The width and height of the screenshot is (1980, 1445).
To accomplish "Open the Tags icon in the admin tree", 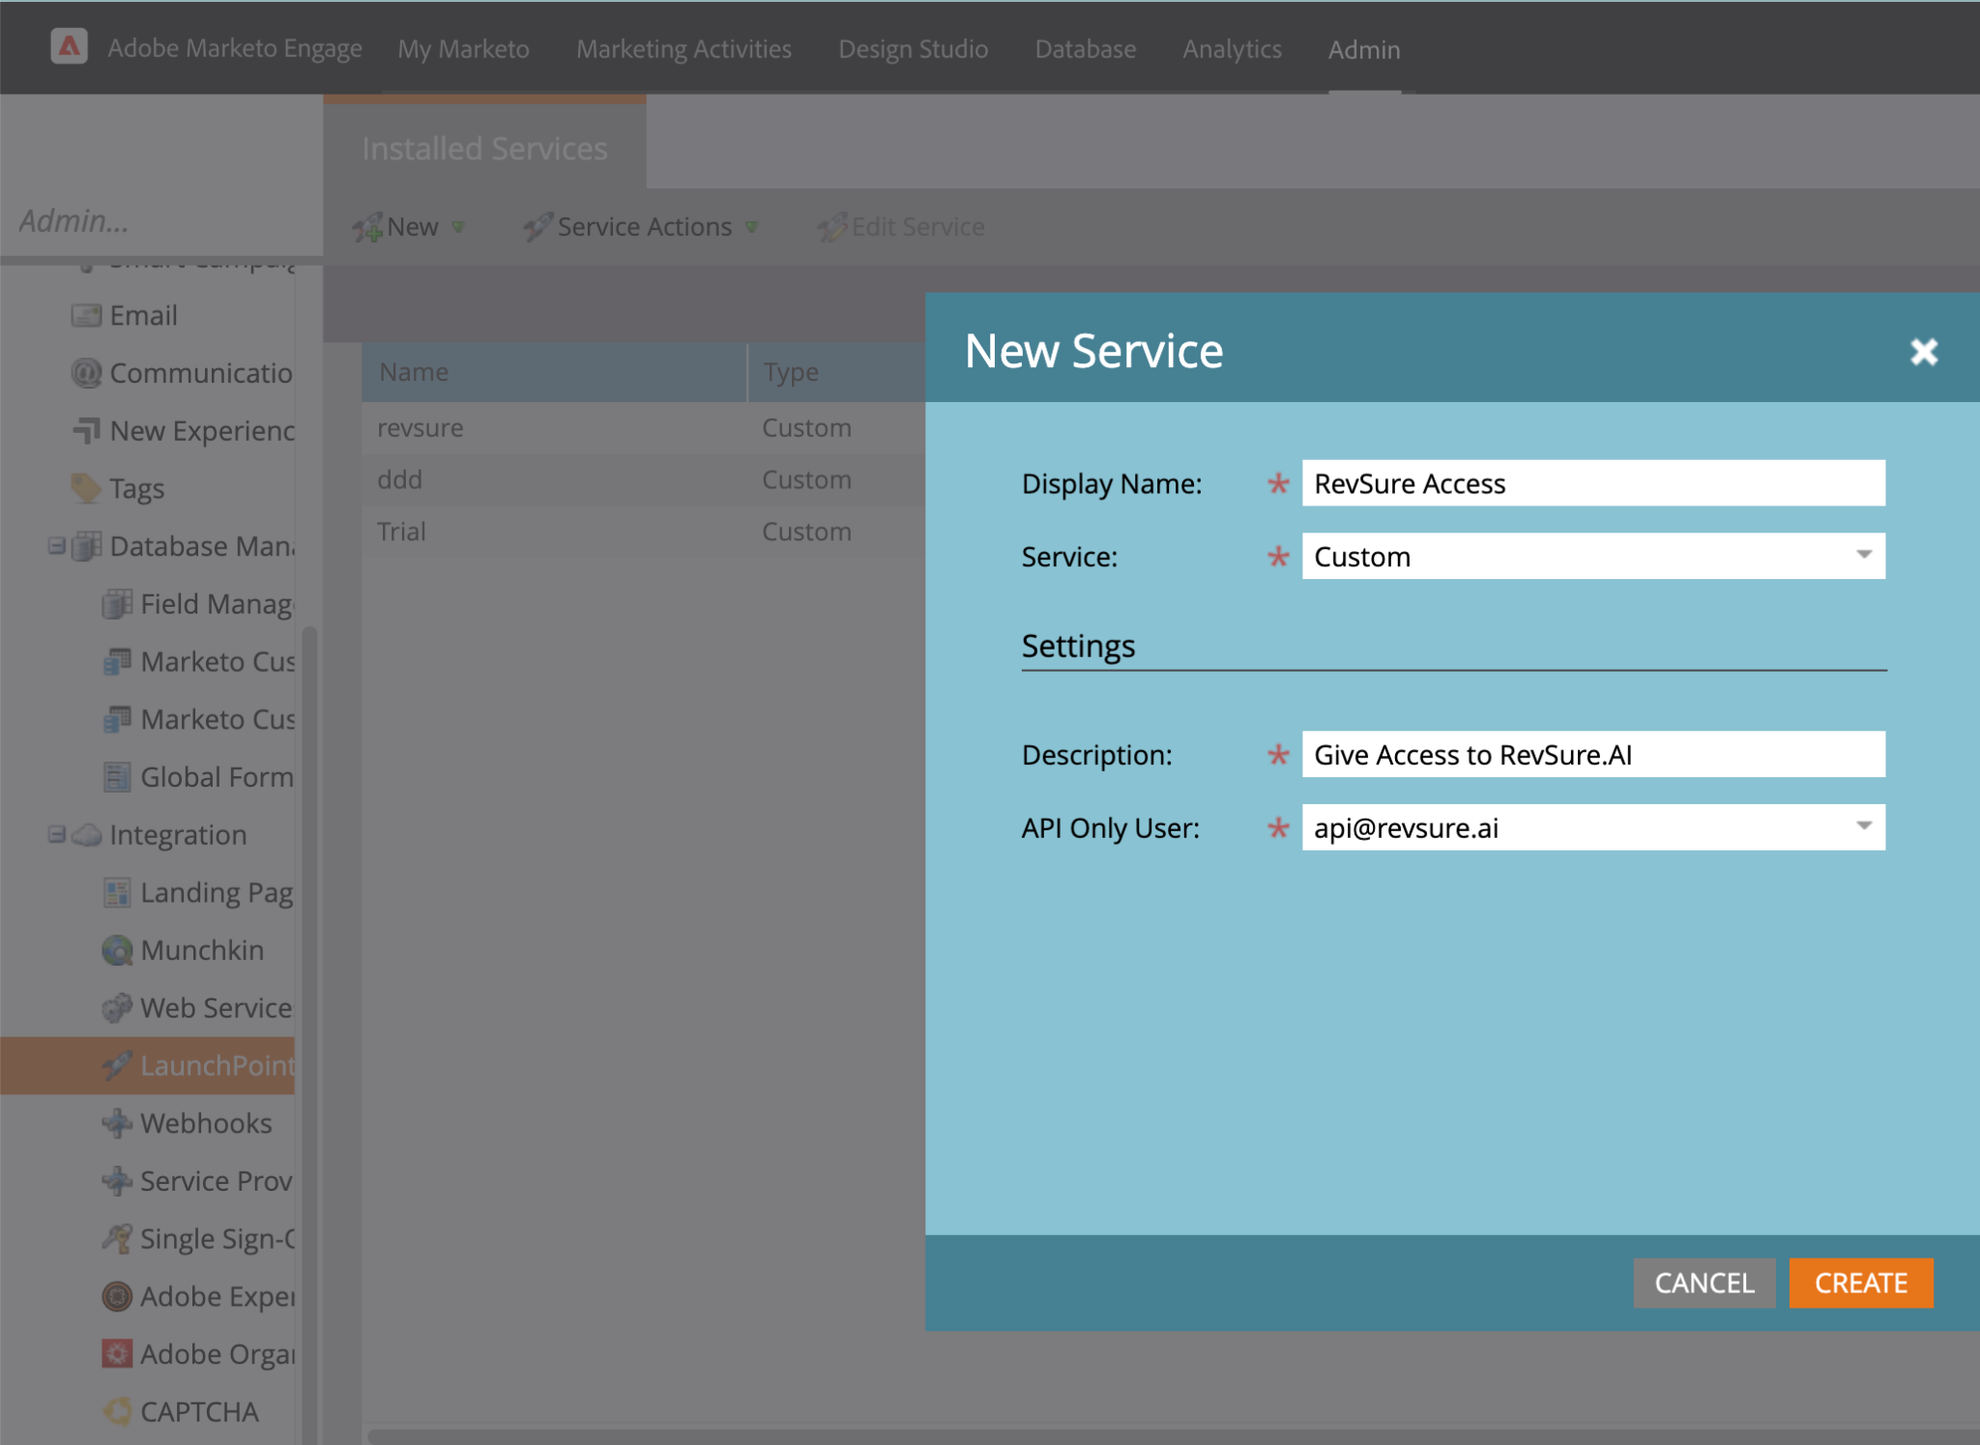I will (x=86, y=488).
